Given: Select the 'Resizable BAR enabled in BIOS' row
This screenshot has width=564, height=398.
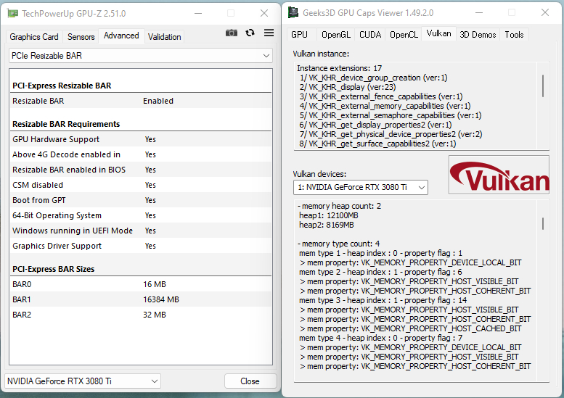Looking at the screenshot, I should 141,170.
